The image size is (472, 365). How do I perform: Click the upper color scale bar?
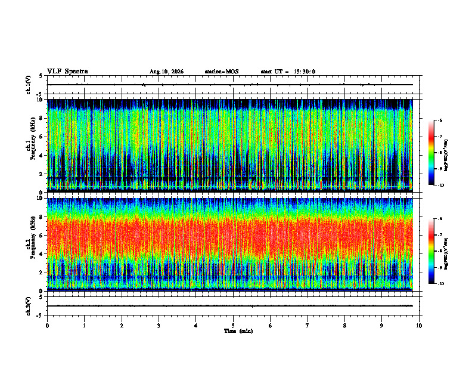point(431,153)
